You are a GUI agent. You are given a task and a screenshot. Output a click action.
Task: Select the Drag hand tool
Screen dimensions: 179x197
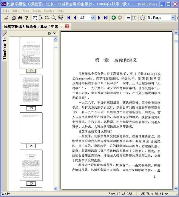pos(35,18)
